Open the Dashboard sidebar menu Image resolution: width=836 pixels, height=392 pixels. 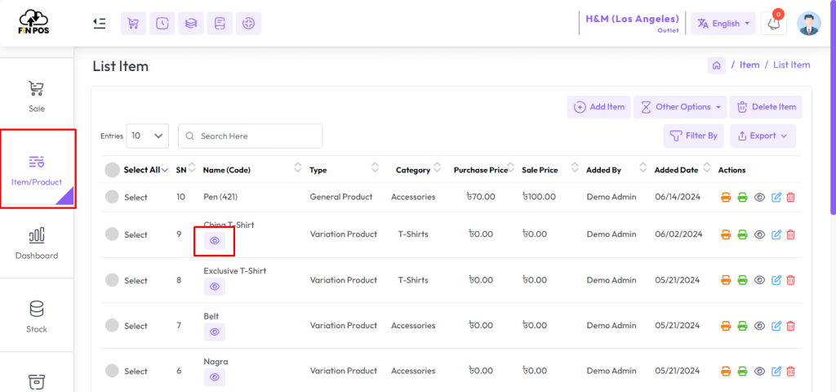(x=37, y=243)
